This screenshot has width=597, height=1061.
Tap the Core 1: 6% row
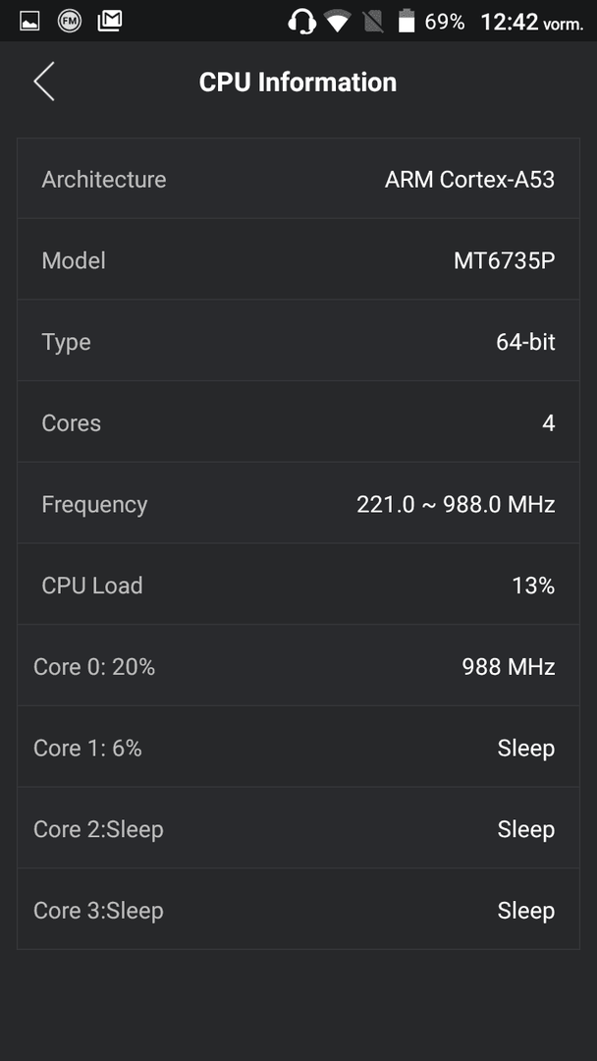[298, 747]
